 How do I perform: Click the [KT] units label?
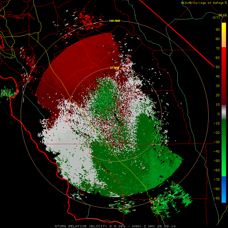(x=216, y=17)
